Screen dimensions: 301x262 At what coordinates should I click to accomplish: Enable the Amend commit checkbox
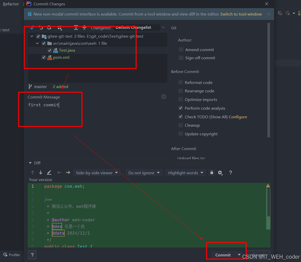click(181, 50)
